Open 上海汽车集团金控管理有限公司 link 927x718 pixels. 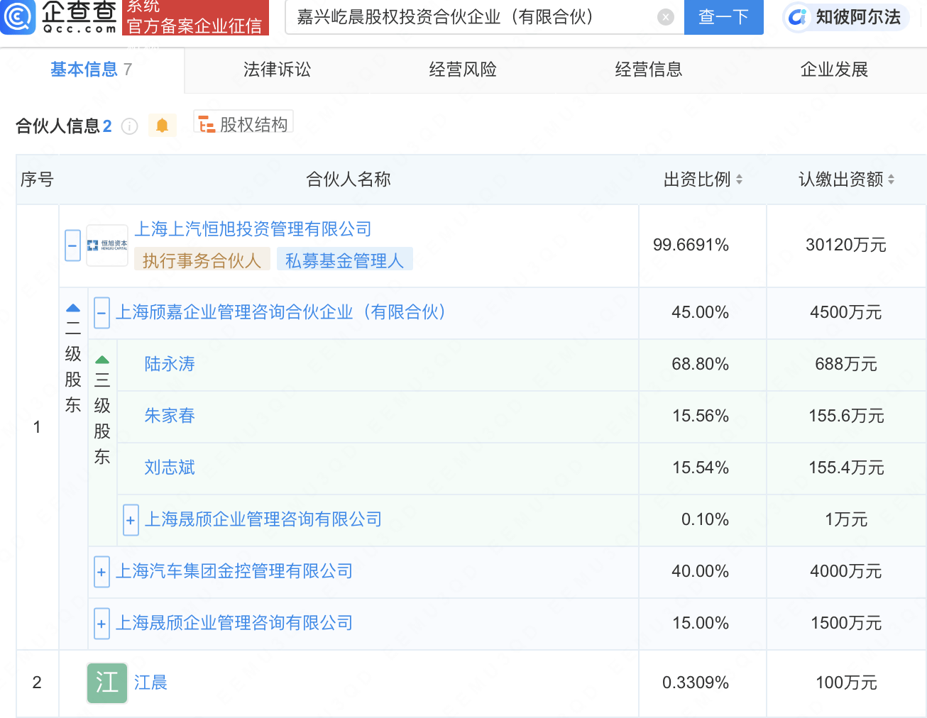click(x=234, y=571)
